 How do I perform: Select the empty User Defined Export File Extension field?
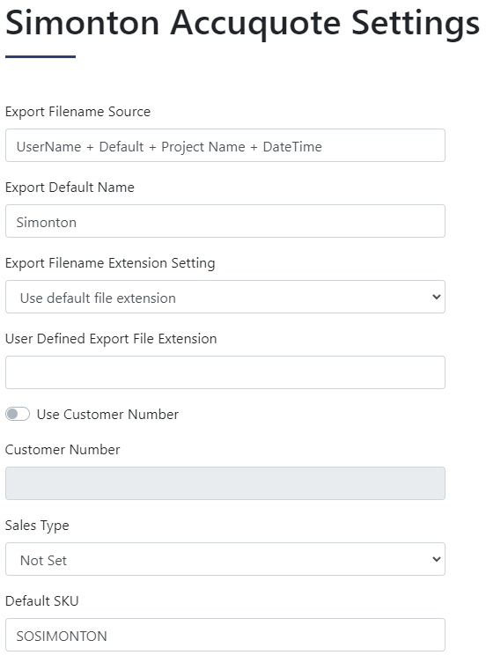[x=225, y=372]
